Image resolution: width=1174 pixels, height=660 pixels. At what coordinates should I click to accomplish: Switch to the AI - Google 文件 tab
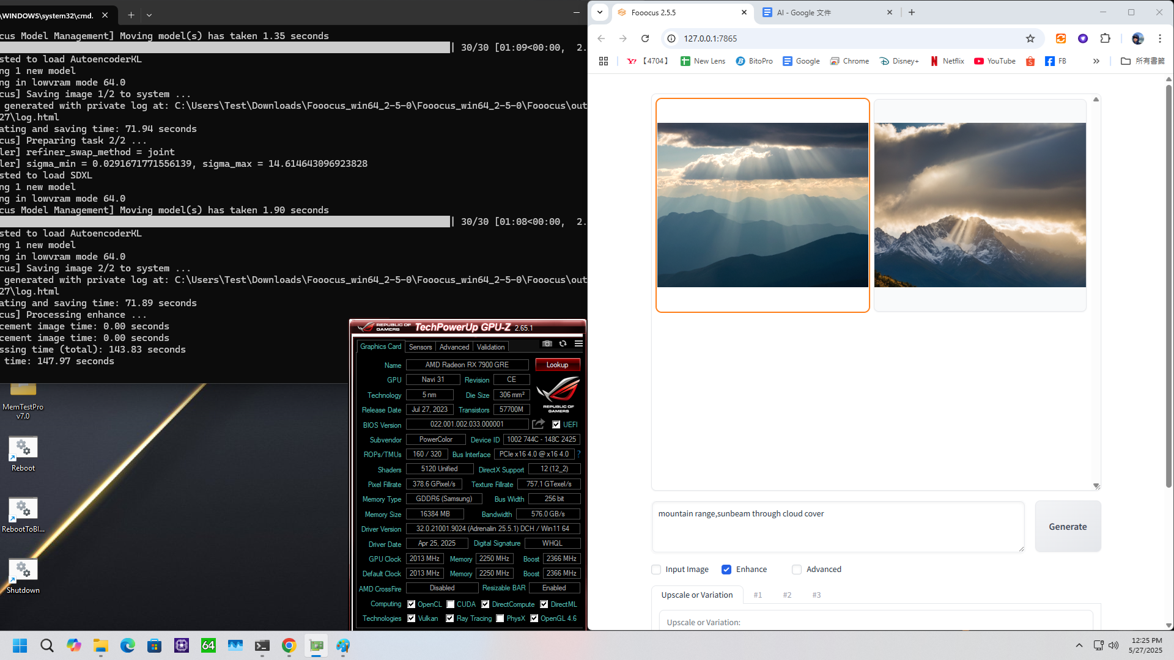[x=827, y=12]
